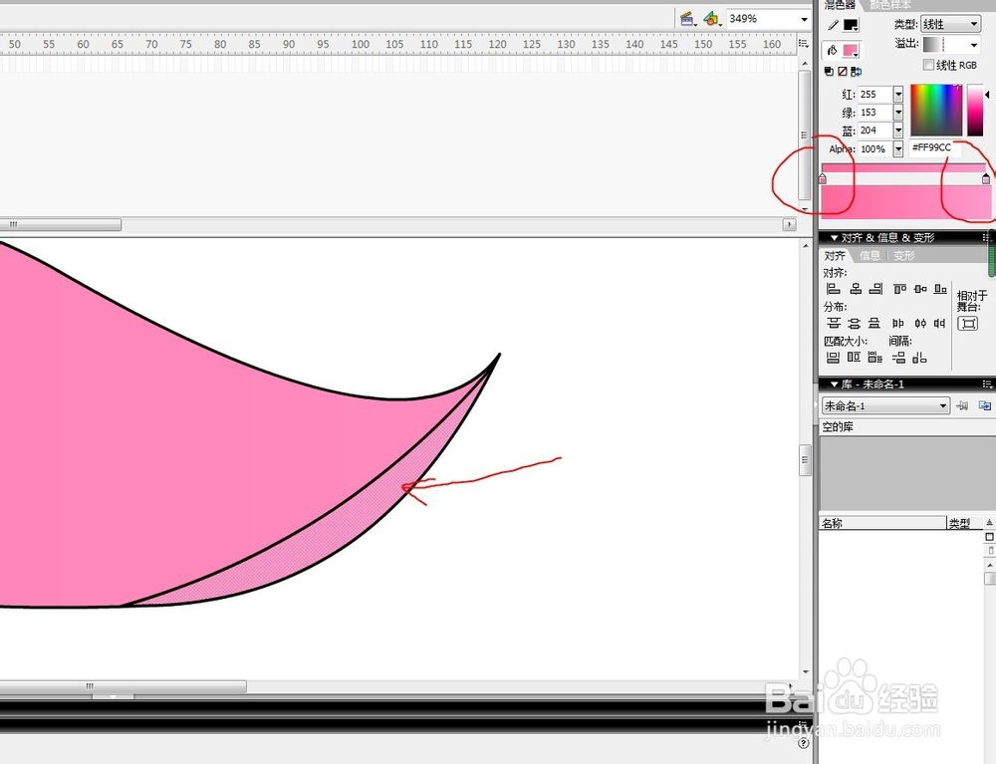Click the black and white default colors icon
Viewport: 996px width, 764px height.
(829, 72)
